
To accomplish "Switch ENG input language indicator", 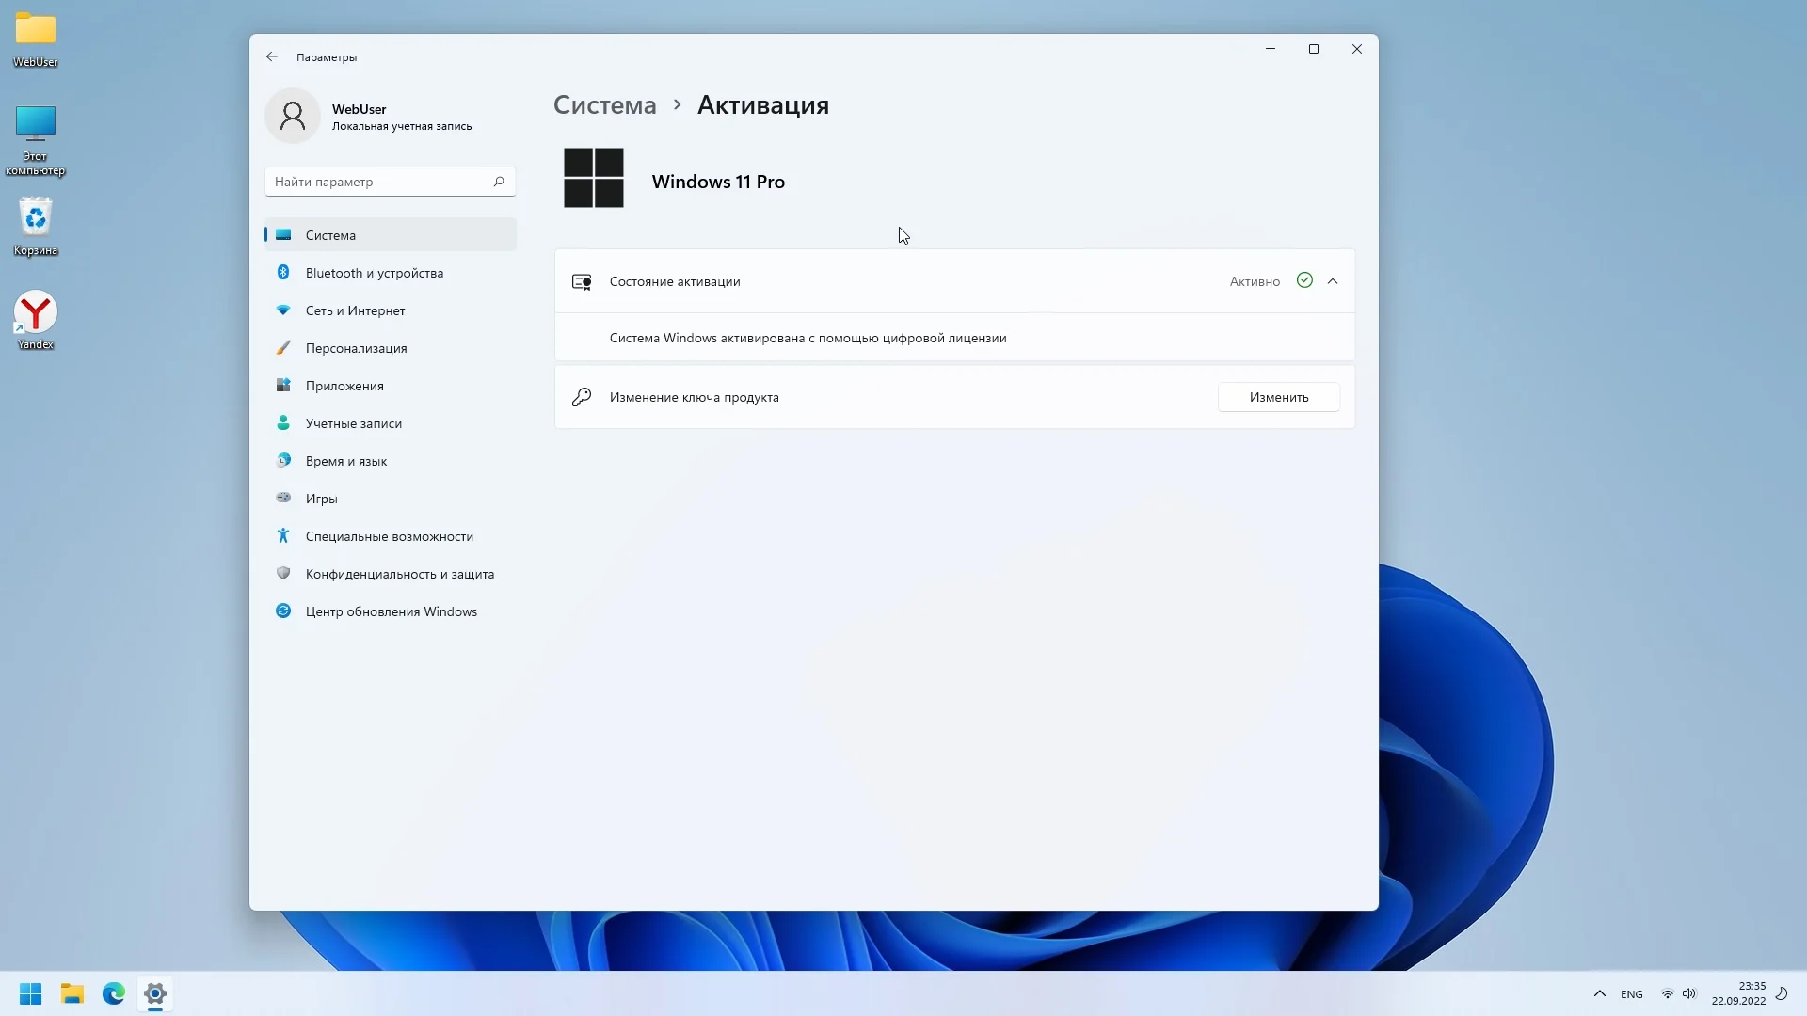I will pos(1632,994).
